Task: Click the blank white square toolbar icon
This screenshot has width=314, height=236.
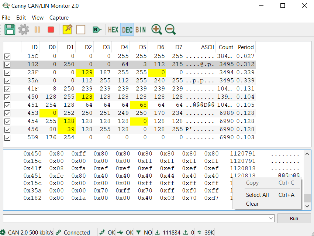Action: pyautogui.click(x=81, y=30)
